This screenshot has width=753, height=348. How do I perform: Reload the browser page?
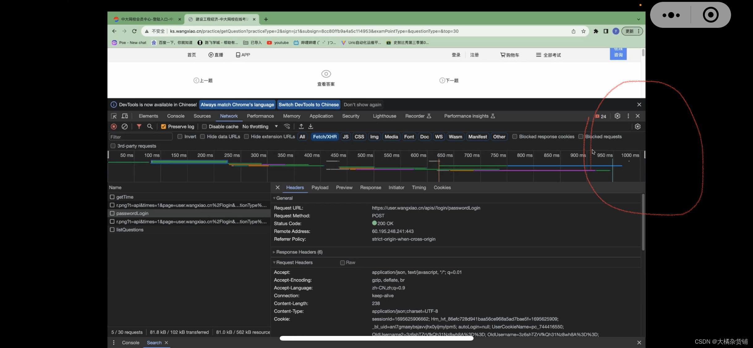click(x=134, y=31)
